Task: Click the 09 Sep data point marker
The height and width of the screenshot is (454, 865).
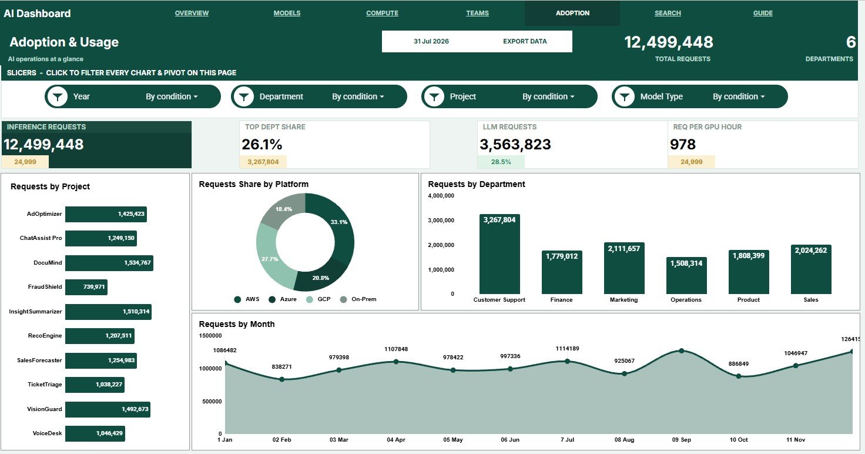Action: point(681,350)
